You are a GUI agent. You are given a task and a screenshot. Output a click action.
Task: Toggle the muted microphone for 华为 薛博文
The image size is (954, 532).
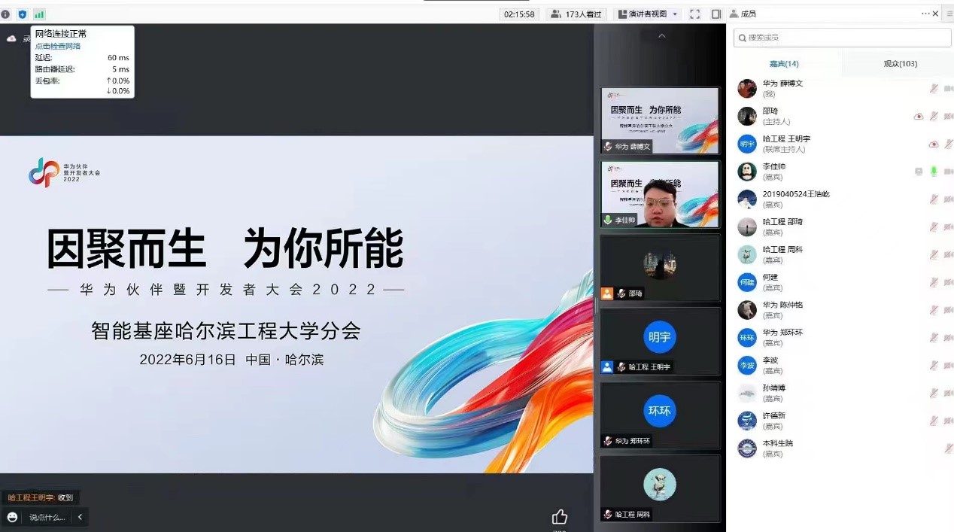pos(934,89)
